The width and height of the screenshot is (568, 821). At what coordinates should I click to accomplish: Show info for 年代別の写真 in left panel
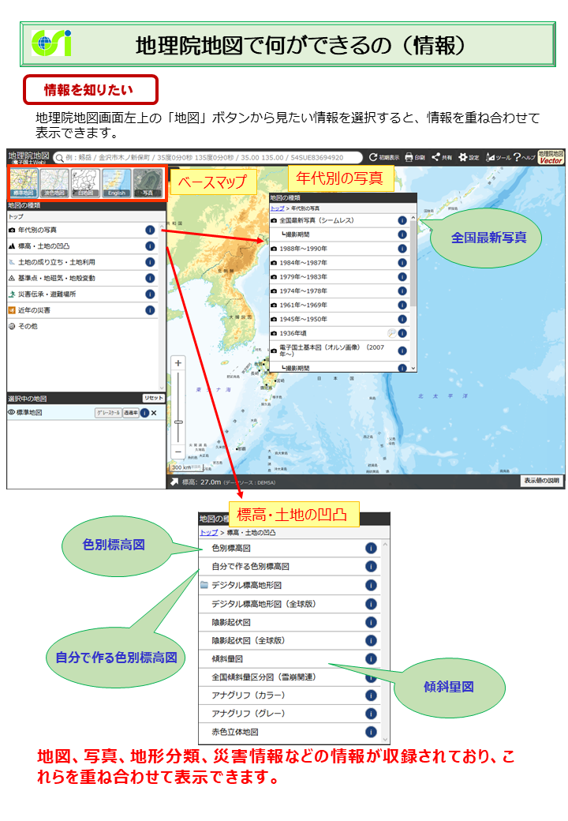150,230
